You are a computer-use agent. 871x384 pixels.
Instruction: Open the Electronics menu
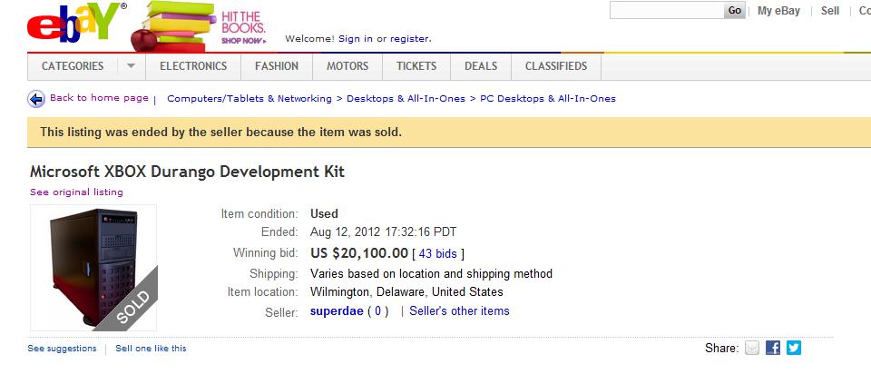pos(193,66)
